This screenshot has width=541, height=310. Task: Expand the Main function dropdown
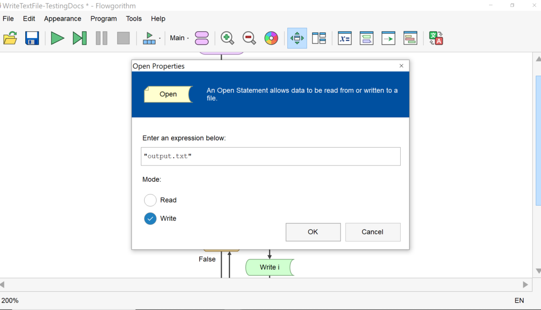[x=180, y=38]
